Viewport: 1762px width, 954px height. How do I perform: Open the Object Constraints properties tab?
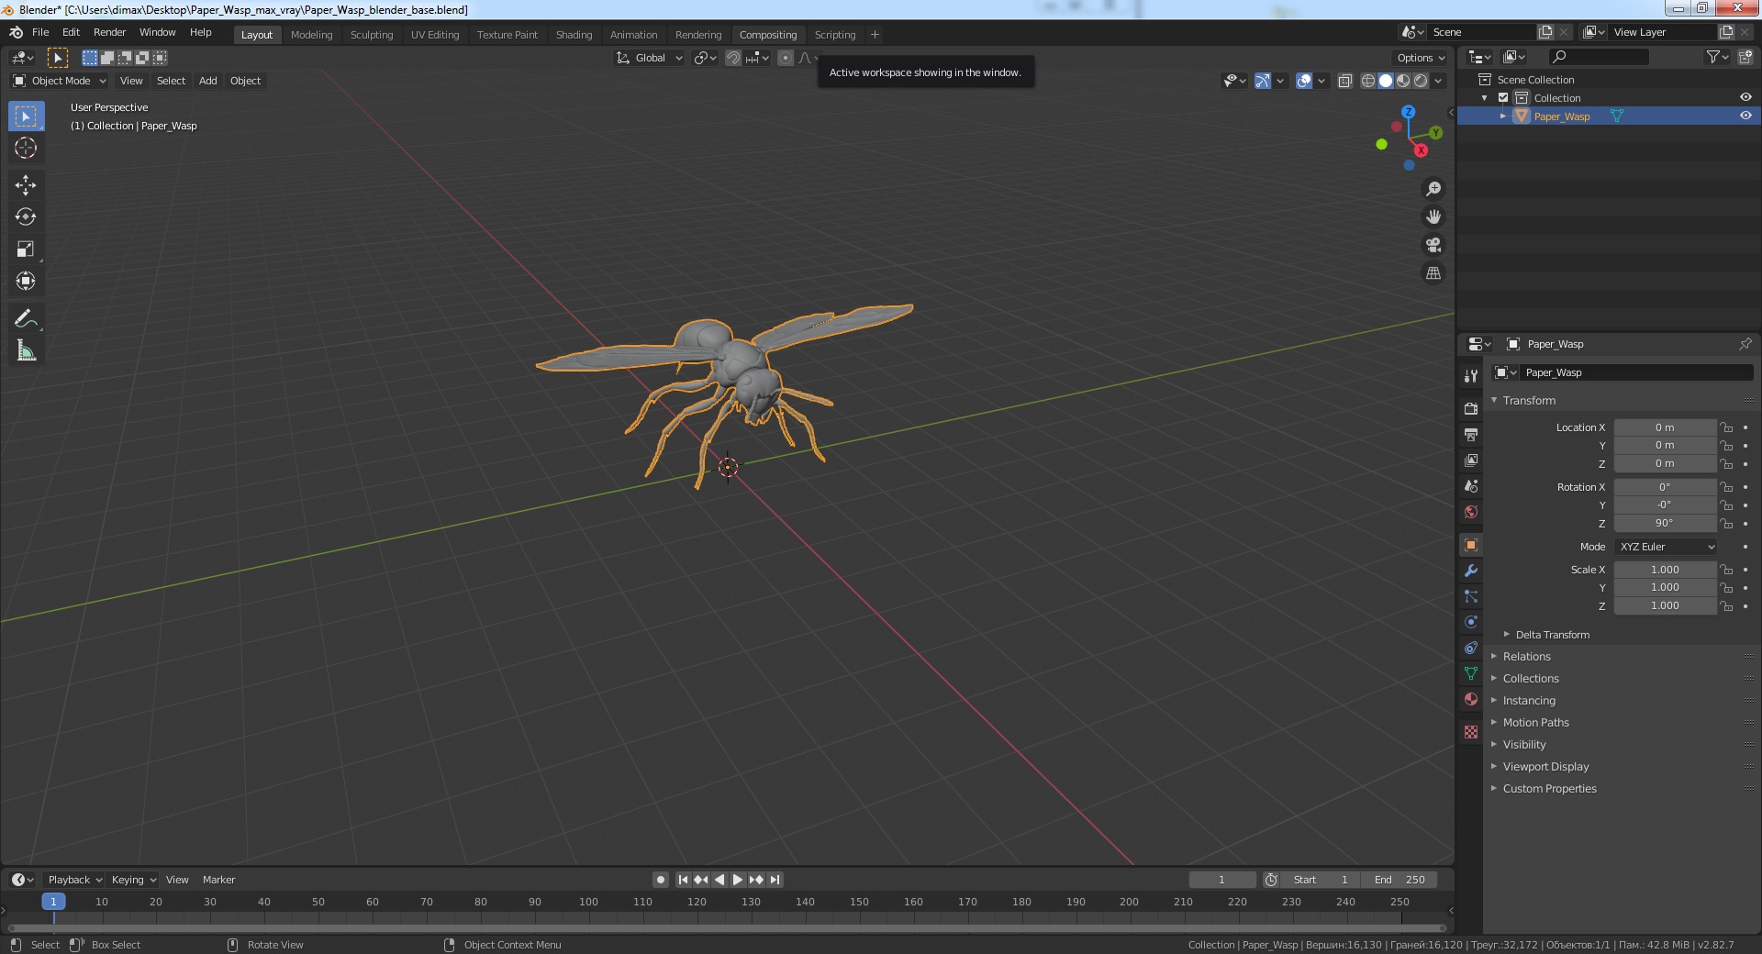click(x=1471, y=648)
